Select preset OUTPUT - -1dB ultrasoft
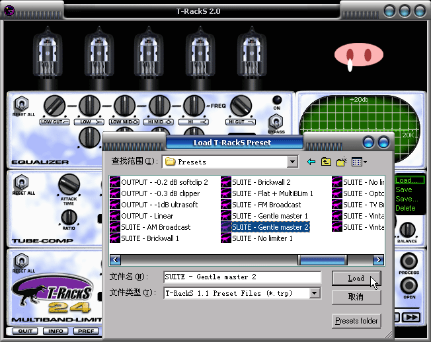The width and height of the screenshot is (431, 342). pyautogui.click(x=154, y=205)
